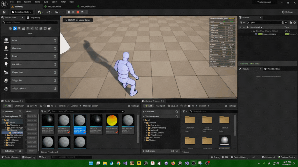
Task: Open help for the Trigger Box entry
Action: (55, 81)
